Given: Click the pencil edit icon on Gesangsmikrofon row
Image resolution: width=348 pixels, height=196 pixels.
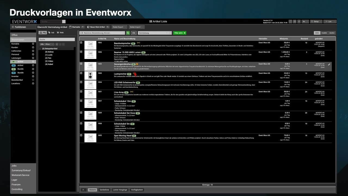Looking at the screenshot, I should 329,65.
